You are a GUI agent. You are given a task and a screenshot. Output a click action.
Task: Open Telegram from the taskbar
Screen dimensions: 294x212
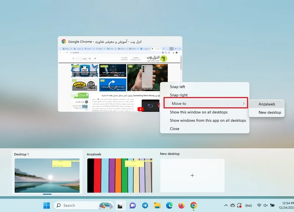pyautogui.click(x=145, y=205)
